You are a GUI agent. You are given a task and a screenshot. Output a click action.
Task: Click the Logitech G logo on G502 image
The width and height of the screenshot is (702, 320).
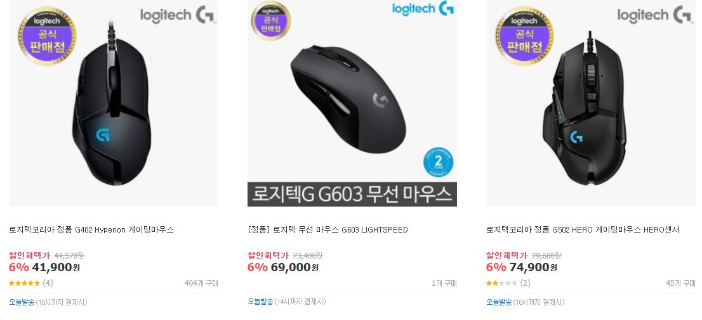click(656, 15)
